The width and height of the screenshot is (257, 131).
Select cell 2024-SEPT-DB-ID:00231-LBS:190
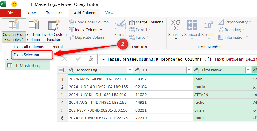[101, 110]
